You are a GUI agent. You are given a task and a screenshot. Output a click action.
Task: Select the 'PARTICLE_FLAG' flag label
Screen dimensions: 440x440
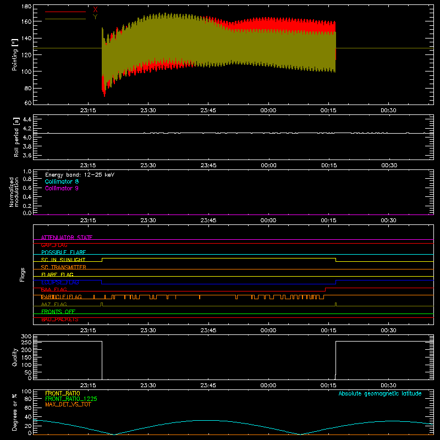point(62,297)
